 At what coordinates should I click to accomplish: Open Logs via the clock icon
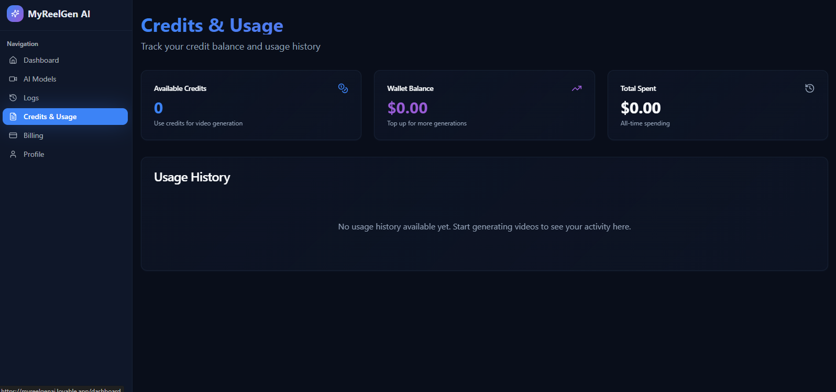coord(13,98)
